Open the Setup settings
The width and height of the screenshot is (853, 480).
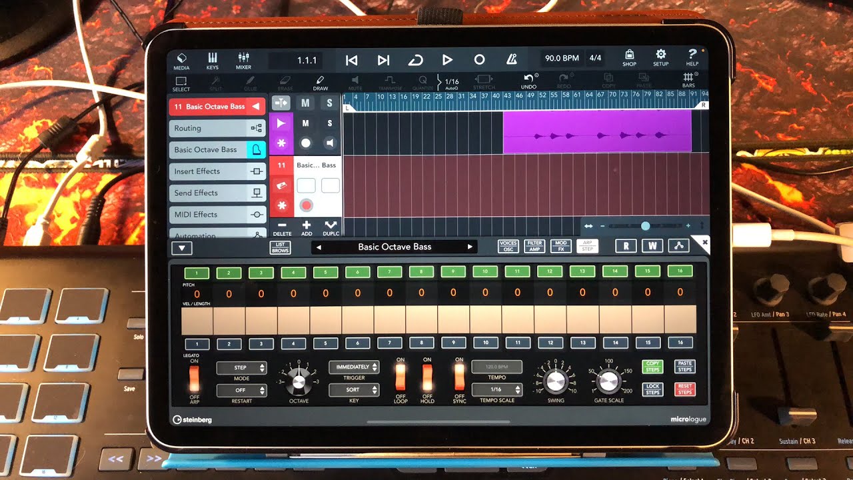tap(660, 58)
